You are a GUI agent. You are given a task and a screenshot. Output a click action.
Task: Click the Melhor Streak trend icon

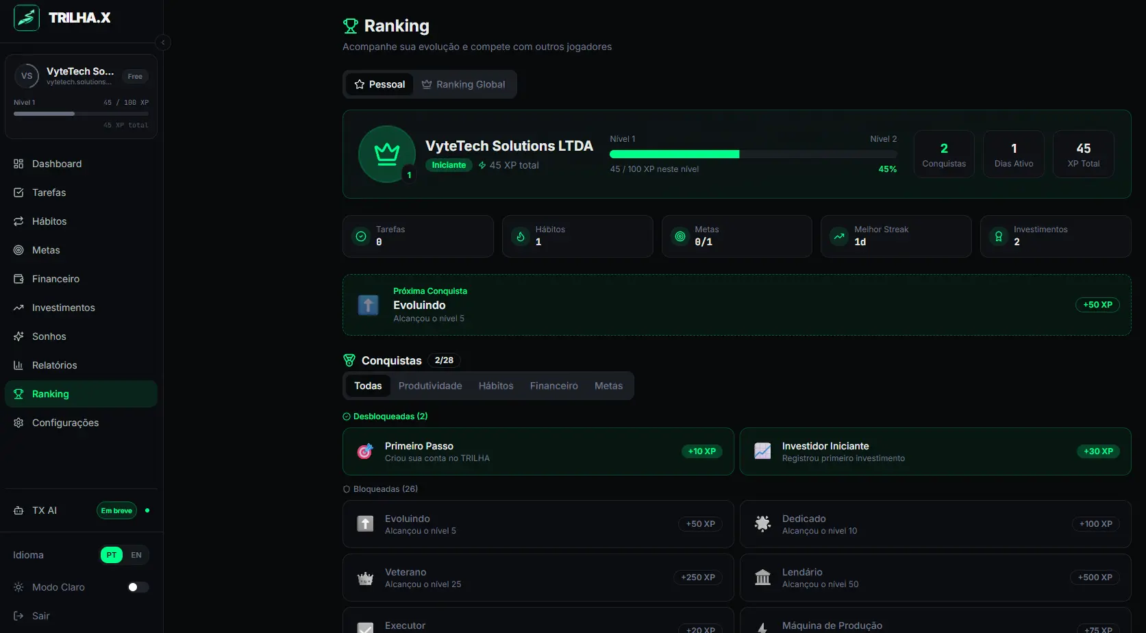pyautogui.click(x=839, y=236)
